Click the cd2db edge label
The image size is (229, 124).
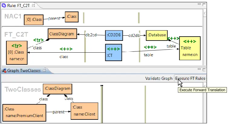pyautogui.click(x=134, y=36)
